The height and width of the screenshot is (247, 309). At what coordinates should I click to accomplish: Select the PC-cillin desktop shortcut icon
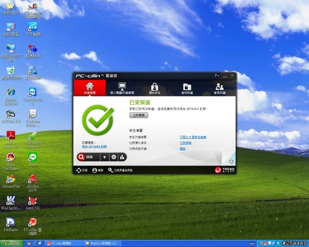point(33,227)
